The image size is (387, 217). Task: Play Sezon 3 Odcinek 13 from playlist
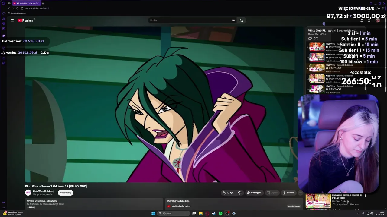point(336,78)
